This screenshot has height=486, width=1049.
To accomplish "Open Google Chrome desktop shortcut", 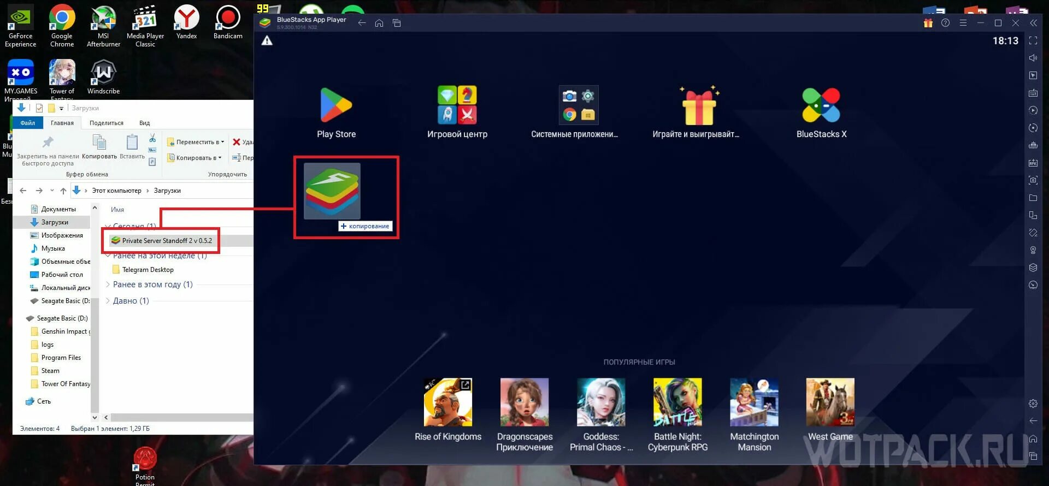I will tap(62, 26).
